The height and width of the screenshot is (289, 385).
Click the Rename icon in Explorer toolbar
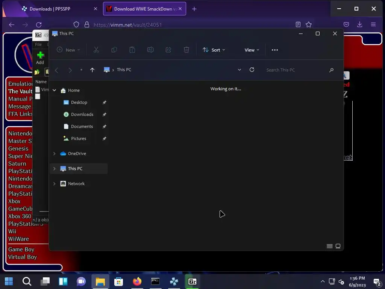click(x=150, y=50)
